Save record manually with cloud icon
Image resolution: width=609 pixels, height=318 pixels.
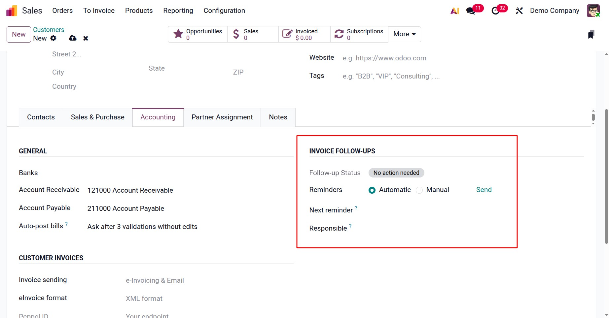73,38
